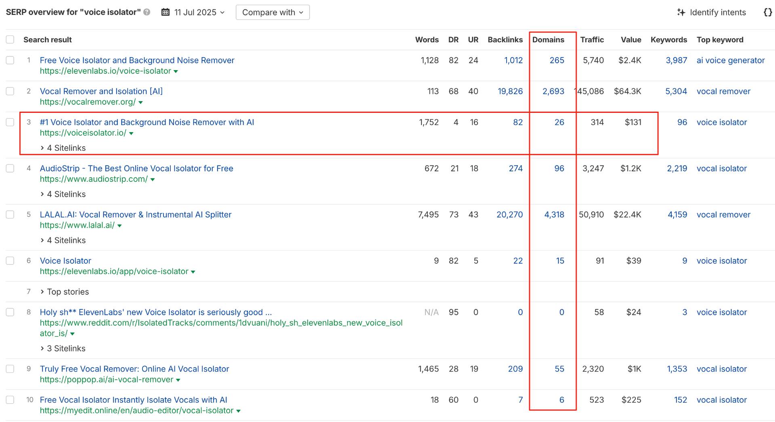Open Free Voice Isolator and Background Noise Remover
The height and width of the screenshot is (422, 775).
[x=137, y=60]
